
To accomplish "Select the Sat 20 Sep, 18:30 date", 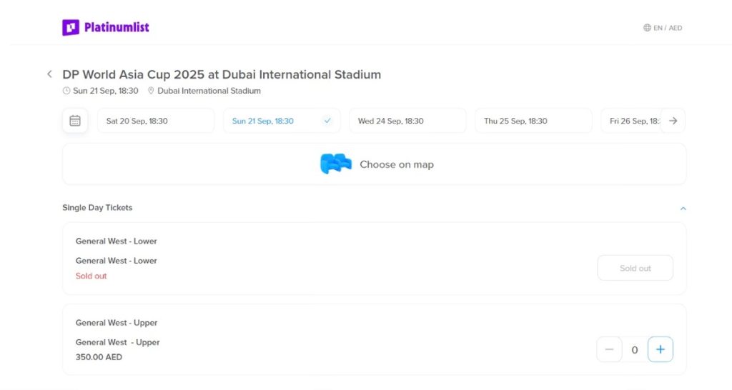I will [x=155, y=121].
